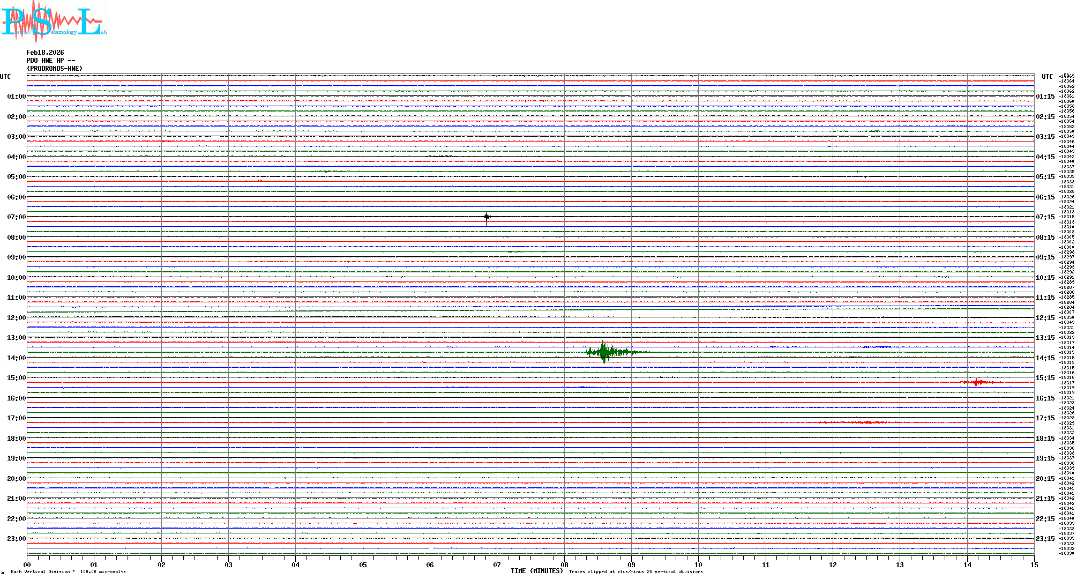Screen dimensions: 1077x579
Task: Click the TIME (MINUTES) axis title
Action: [x=536, y=571]
